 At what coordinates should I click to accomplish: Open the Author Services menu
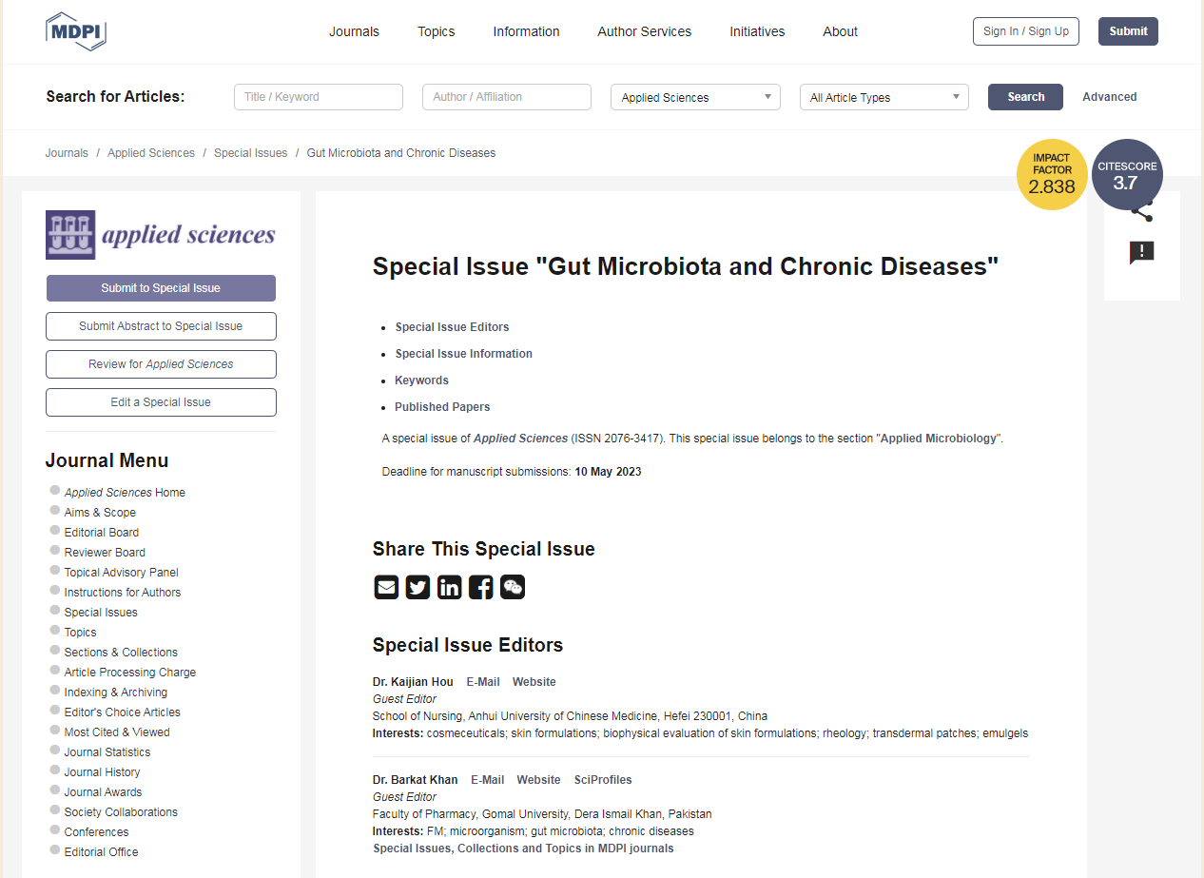(644, 31)
